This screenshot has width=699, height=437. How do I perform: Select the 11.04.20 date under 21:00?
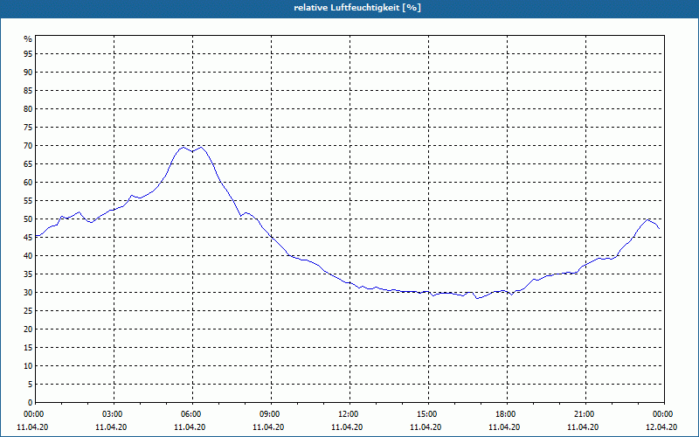click(583, 427)
